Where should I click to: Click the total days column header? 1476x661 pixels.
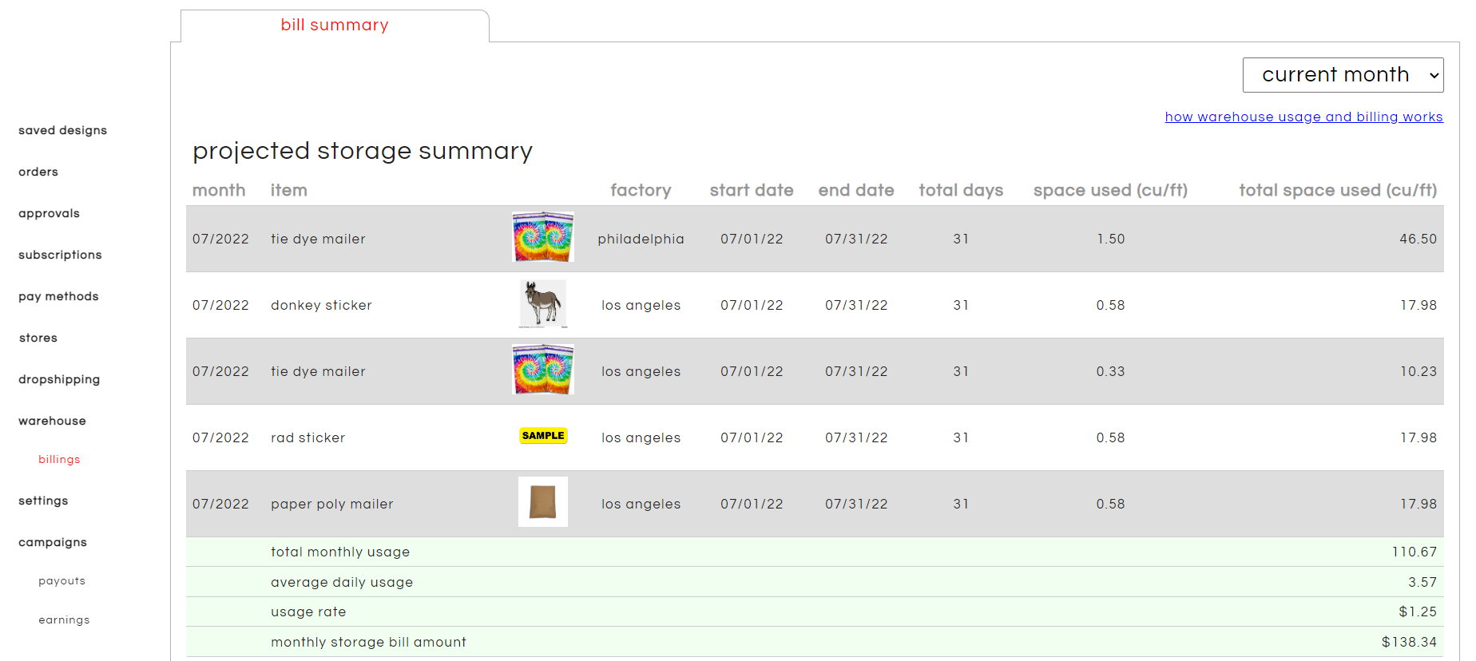click(x=961, y=190)
